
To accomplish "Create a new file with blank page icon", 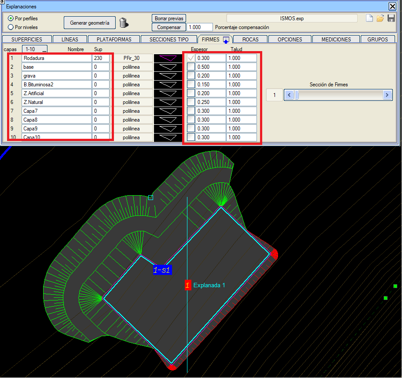I will click(369, 18).
